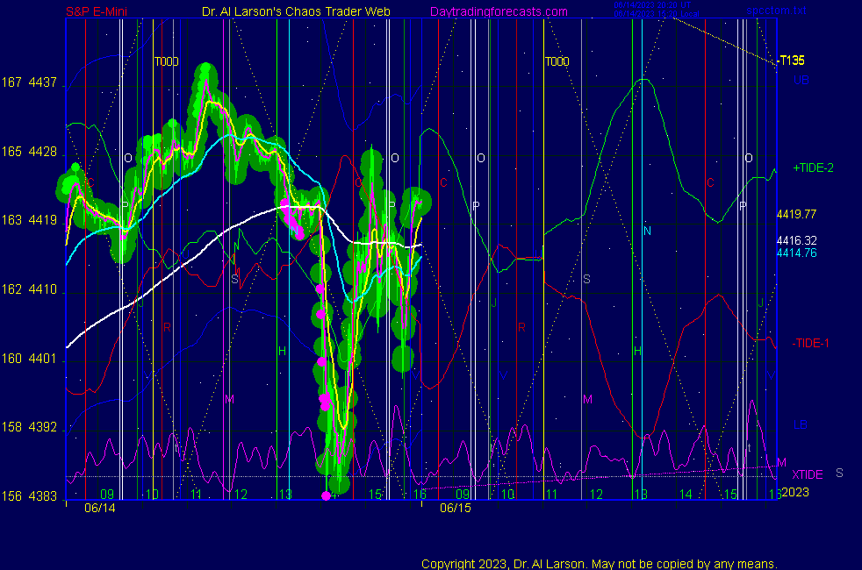Select the magenta "XTIDE" legend label
The height and width of the screenshot is (570, 862).
(x=807, y=474)
